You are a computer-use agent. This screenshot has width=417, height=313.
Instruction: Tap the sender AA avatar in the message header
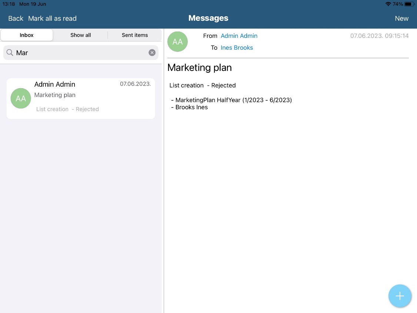coord(177,41)
